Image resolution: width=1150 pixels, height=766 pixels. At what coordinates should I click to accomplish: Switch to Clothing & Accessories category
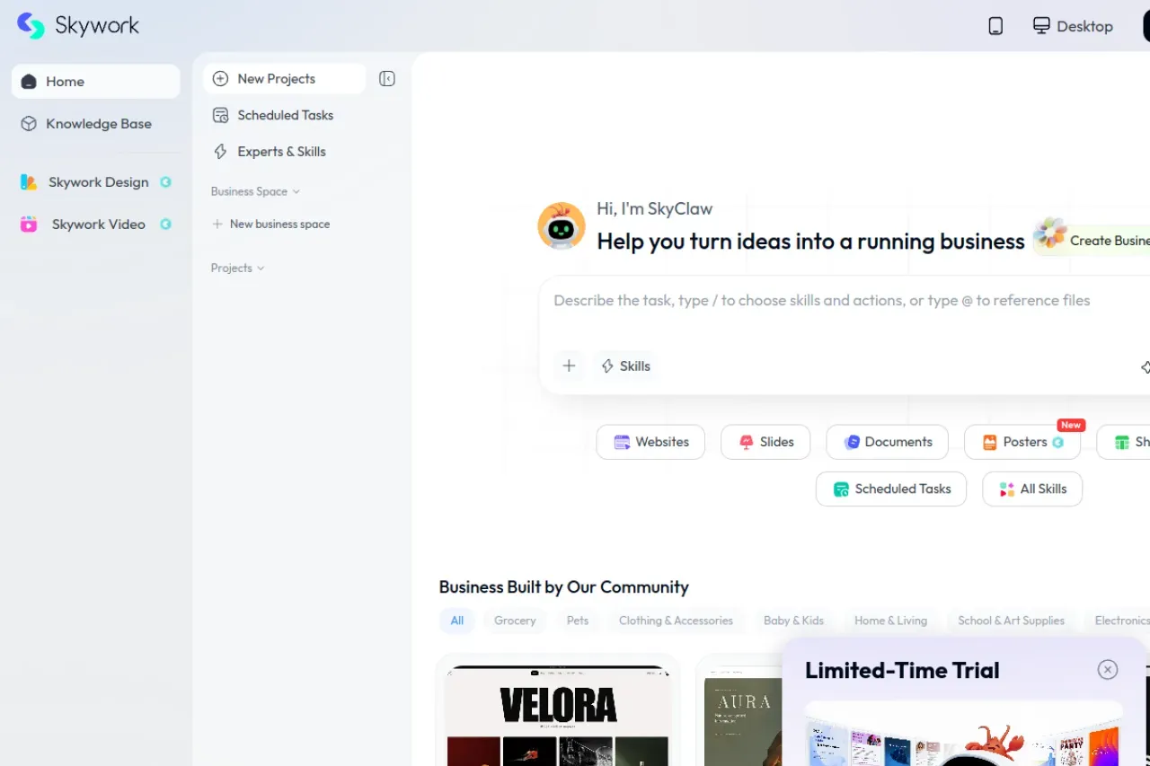(x=676, y=621)
